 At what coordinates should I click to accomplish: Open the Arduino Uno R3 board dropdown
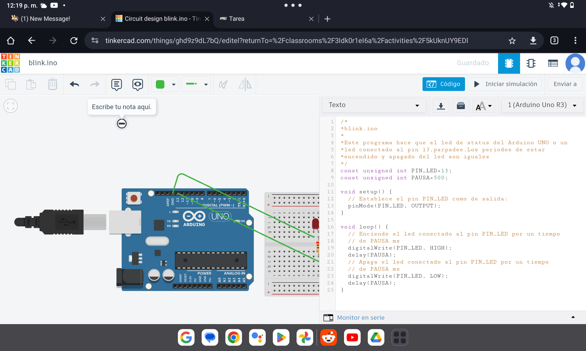click(x=542, y=105)
